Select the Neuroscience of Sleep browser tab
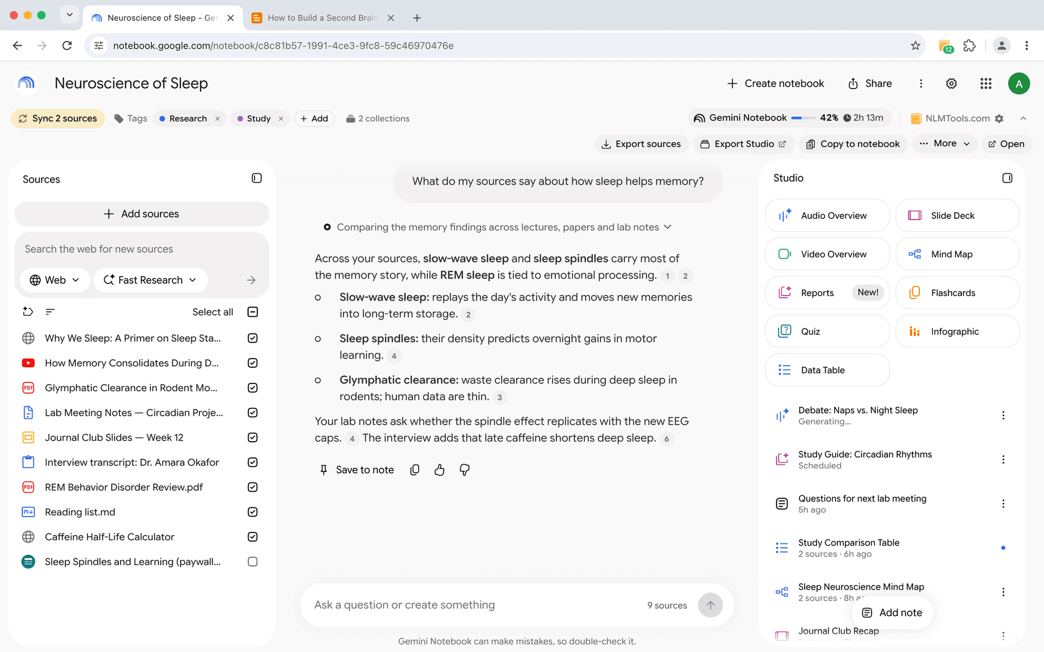The height and width of the screenshot is (652, 1044). pyautogui.click(x=163, y=18)
